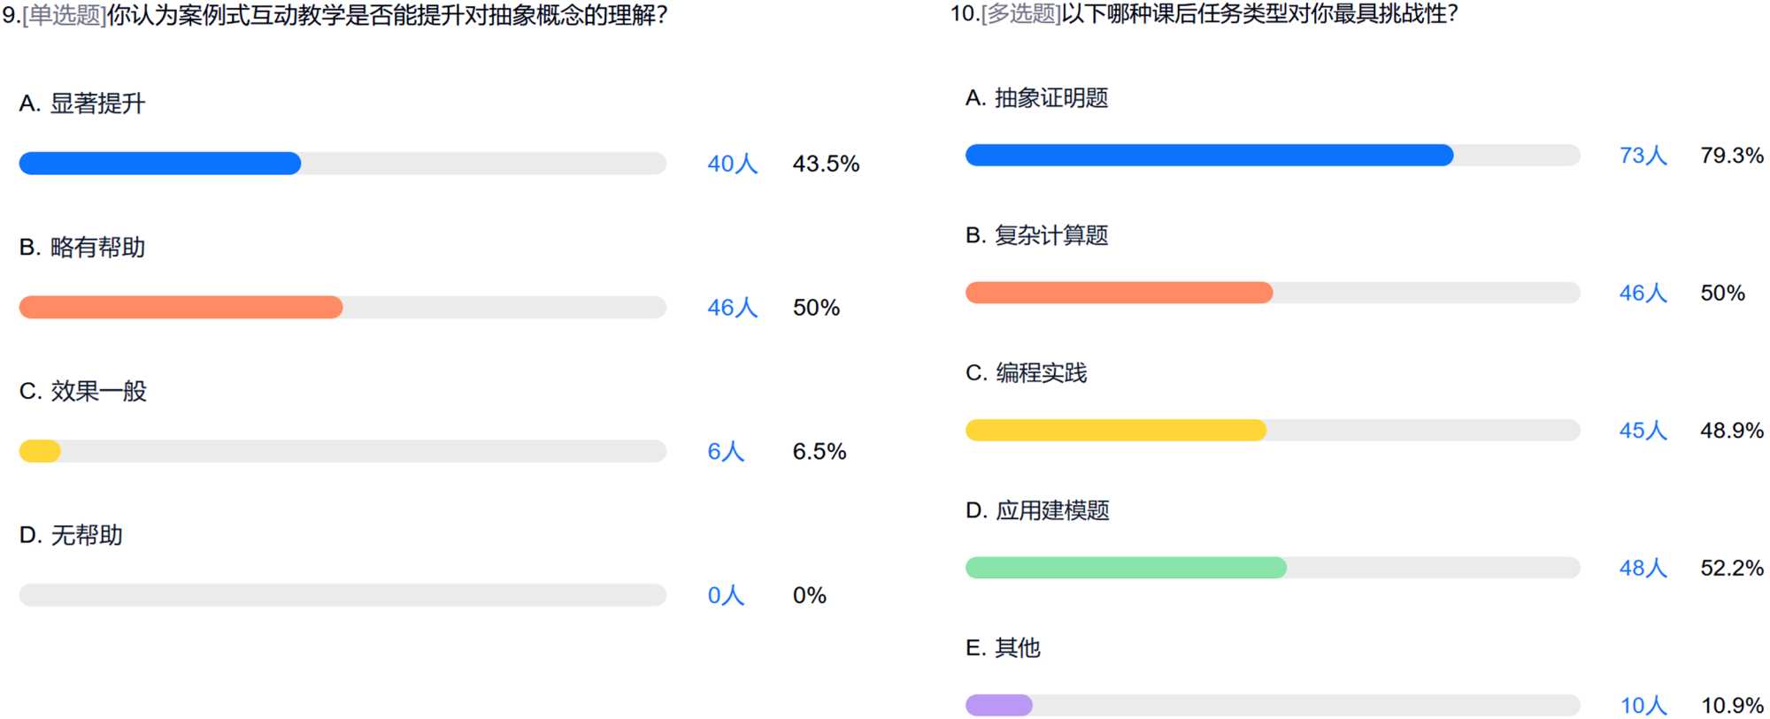Open the 45人 count for 编程实践
Screen dimensions: 1770x719
pos(1643,431)
